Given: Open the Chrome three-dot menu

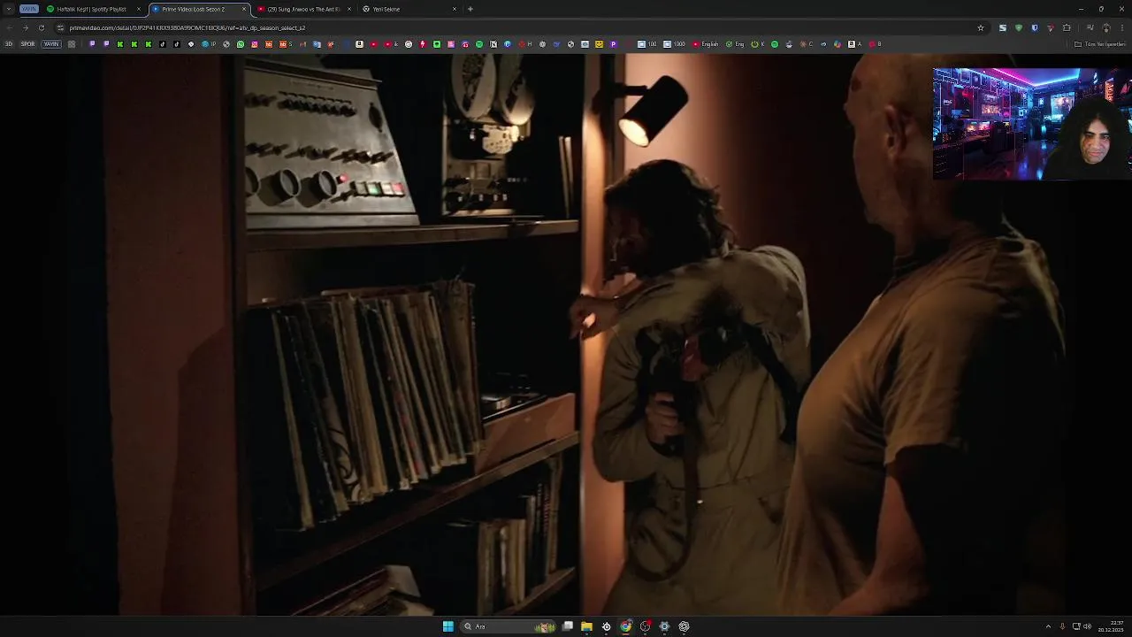Looking at the screenshot, I should (1122, 27).
